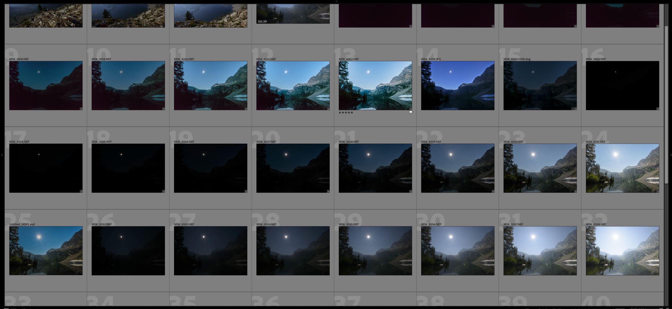
Task: Select the MS8_0338.NEF photo thumbnail
Action: tap(622, 251)
